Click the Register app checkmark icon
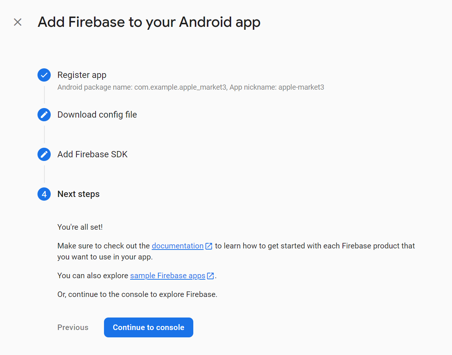452x355 pixels. tap(44, 75)
